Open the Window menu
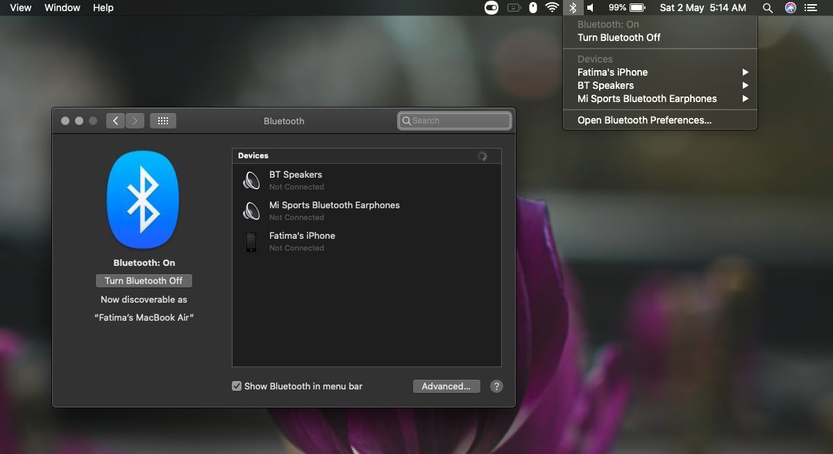The height and width of the screenshot is (454, 833). click(x=62, y=8)
